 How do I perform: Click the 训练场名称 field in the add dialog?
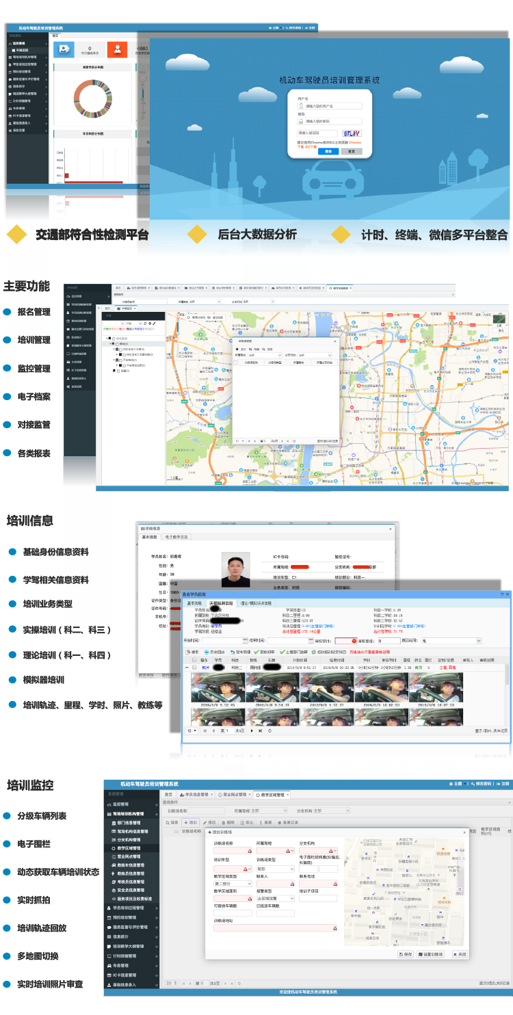click(x=233, y=850)
